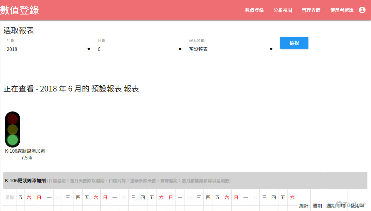The height and width of the screenshot is (211, 371).
Task: Open the 使用者選單 menu
Action: tap(342, 10)
